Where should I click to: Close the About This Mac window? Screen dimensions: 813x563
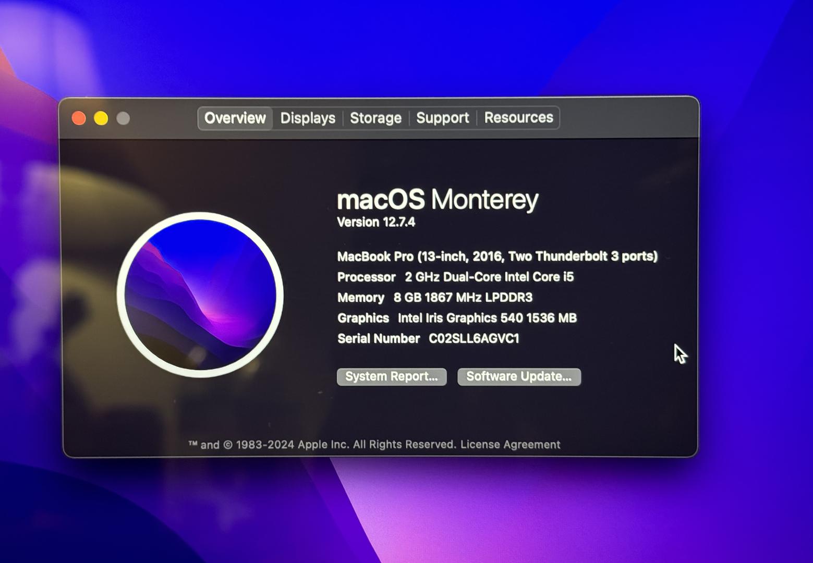point(79,118)
